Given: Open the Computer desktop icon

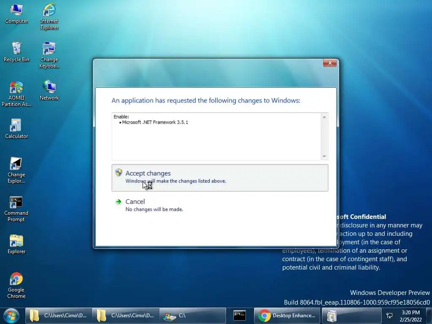Looking at the screenshot, I should 16,14.
